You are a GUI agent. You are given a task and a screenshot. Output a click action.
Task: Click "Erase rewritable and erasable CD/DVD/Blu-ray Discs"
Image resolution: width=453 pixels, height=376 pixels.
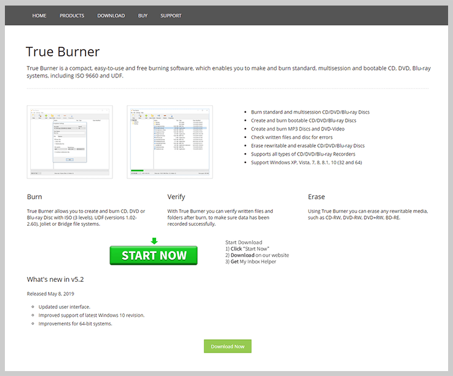tap(308, 146)
